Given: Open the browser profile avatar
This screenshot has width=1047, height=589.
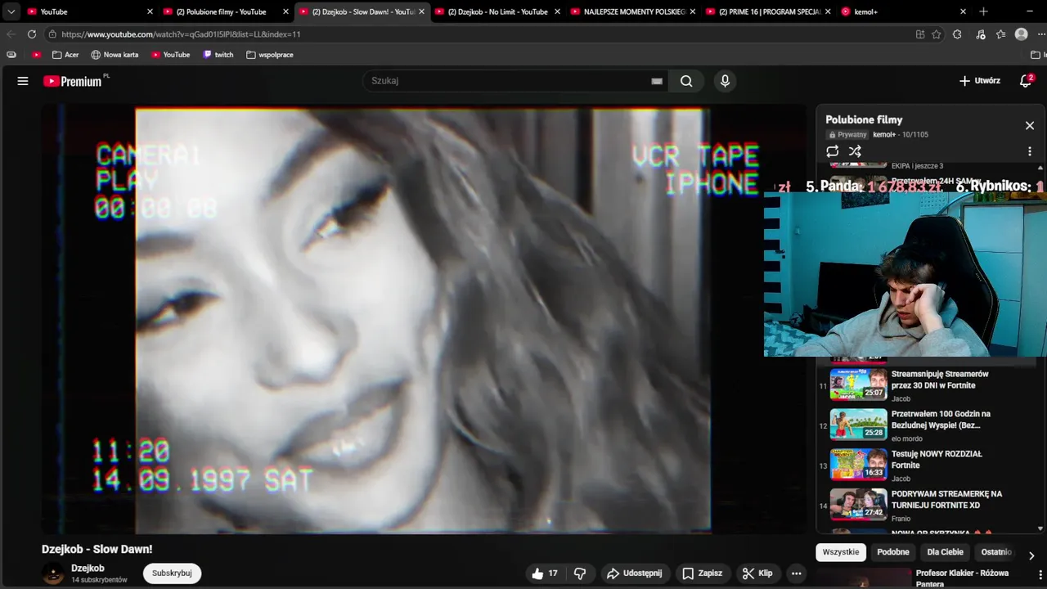Looking at the screenshot, I should pyautogui.click(x=1021, y=34).
